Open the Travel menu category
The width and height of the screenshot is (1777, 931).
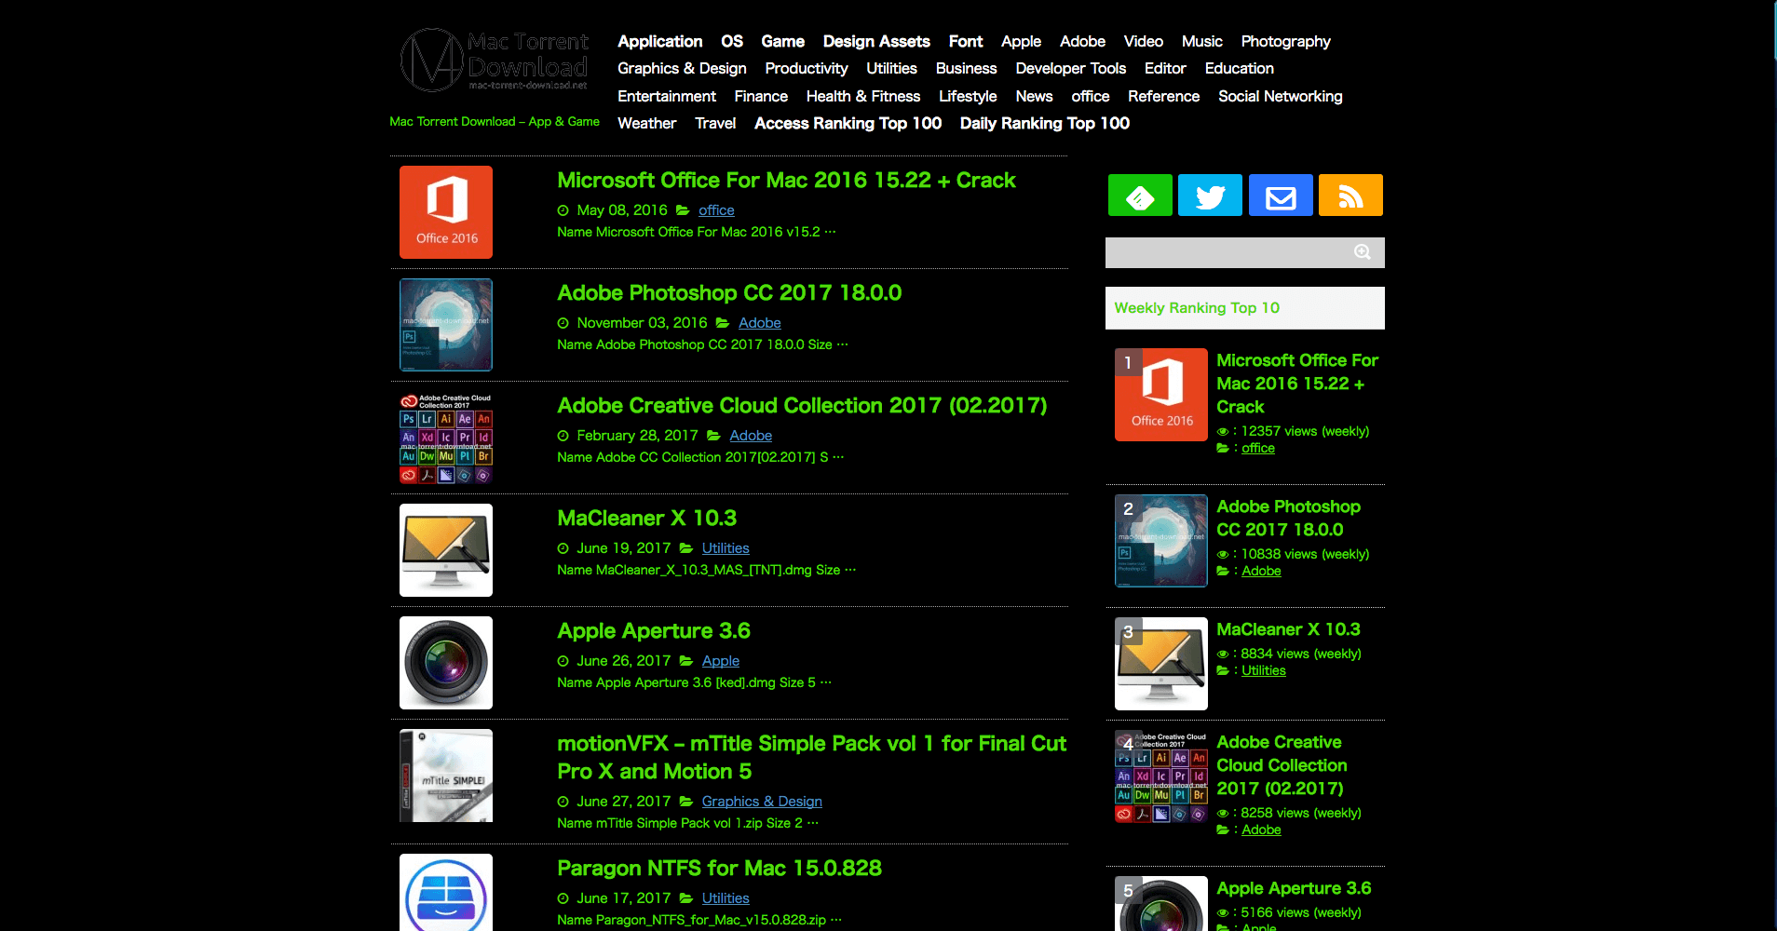click(x=715, y=123)
